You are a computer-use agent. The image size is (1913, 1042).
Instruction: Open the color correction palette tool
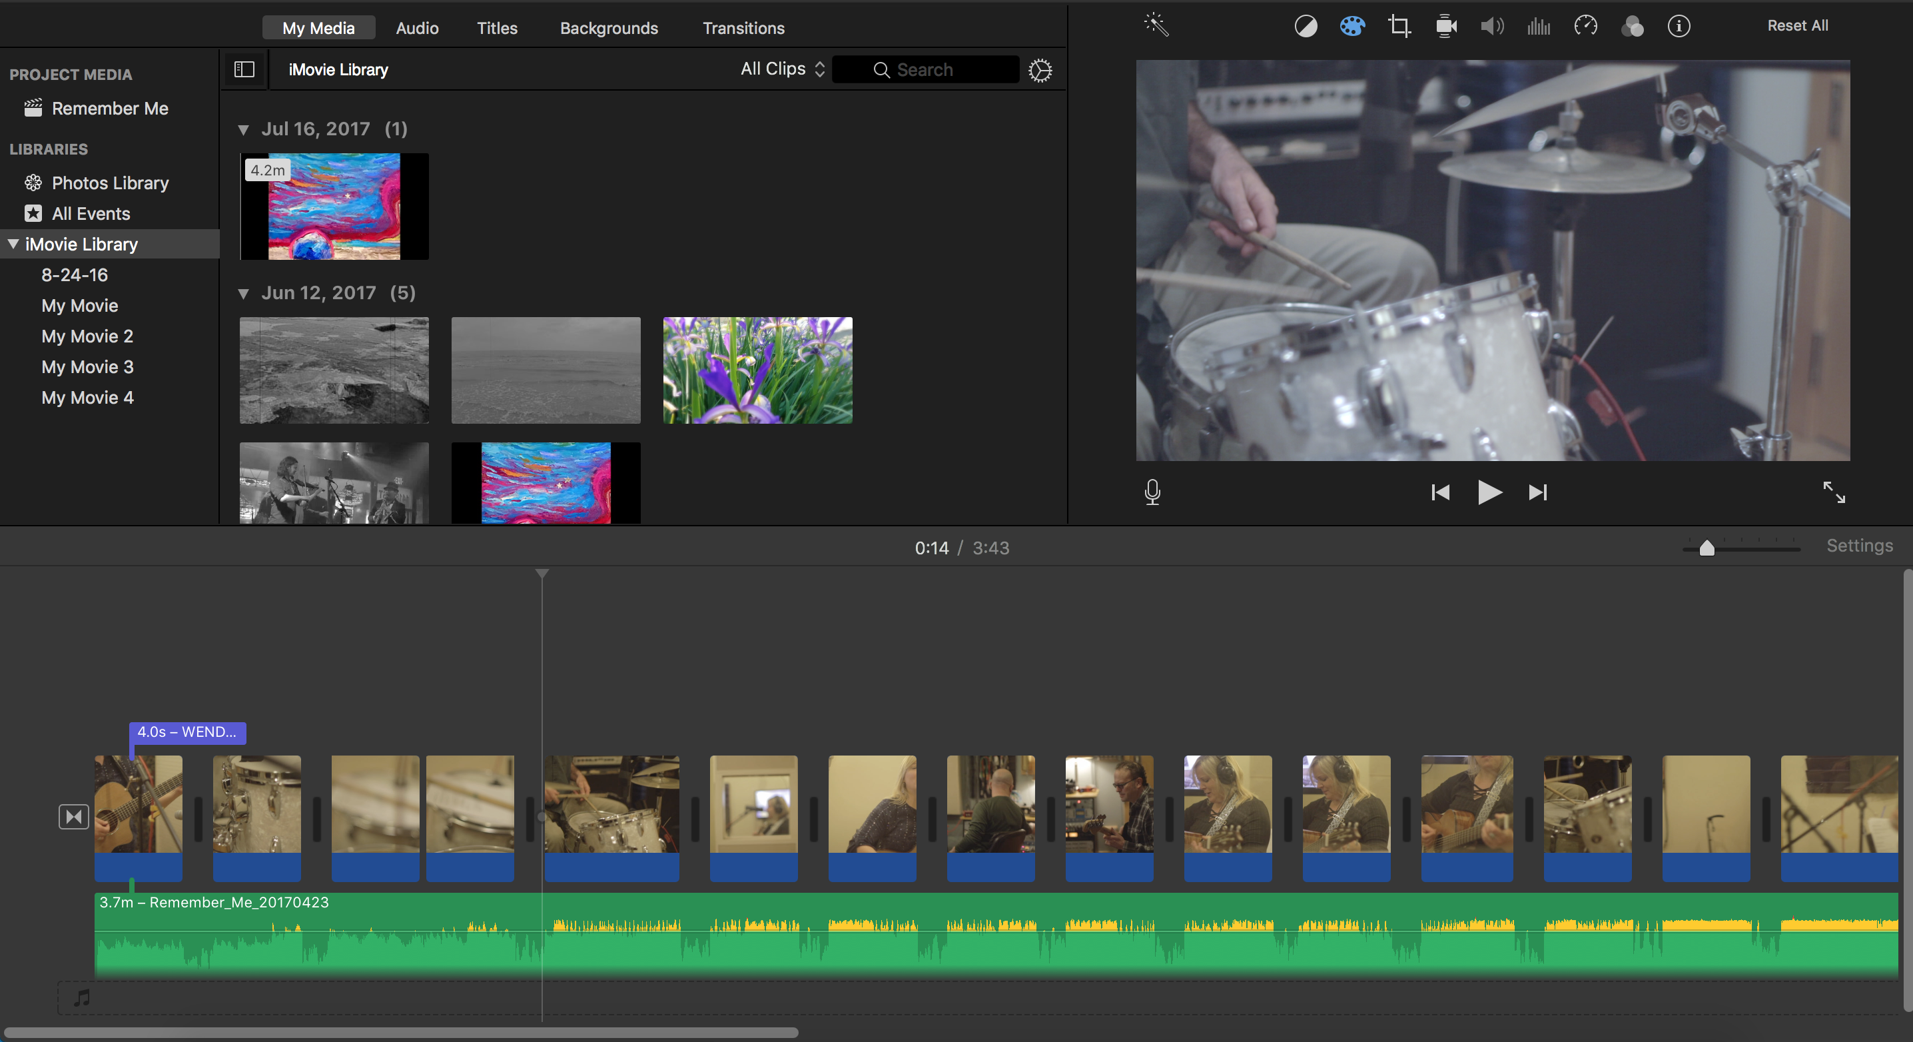point(1351,27)
